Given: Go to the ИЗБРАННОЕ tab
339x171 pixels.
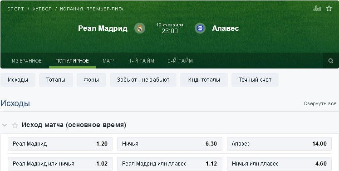Looking at the screenshot, I should 27,61.
